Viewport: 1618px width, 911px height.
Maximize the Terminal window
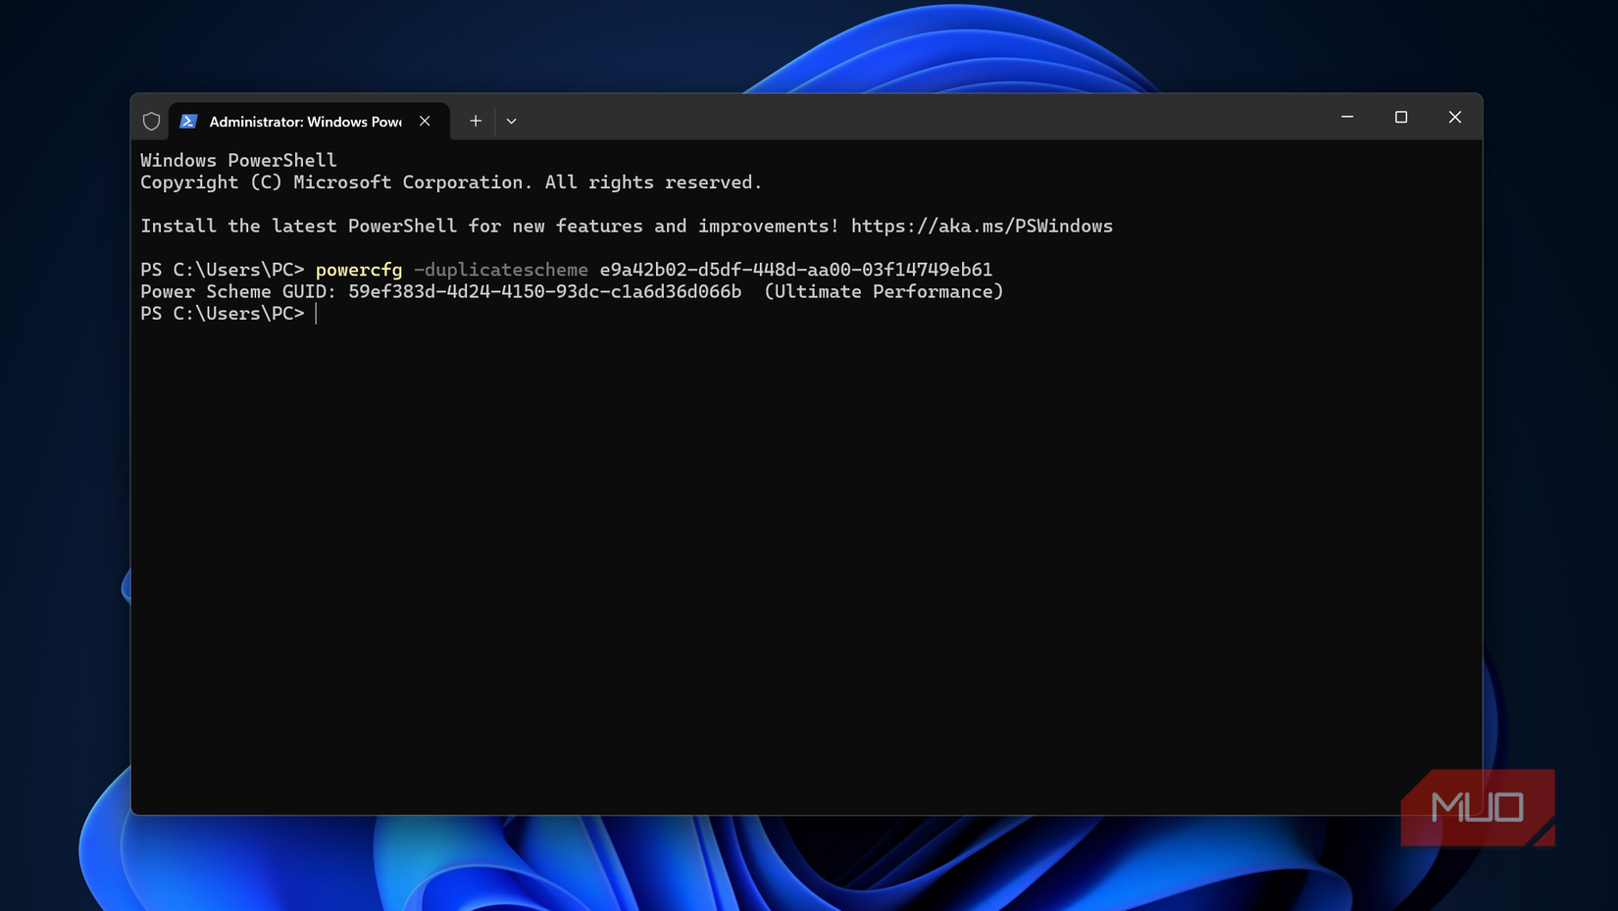click(1401, 117)
